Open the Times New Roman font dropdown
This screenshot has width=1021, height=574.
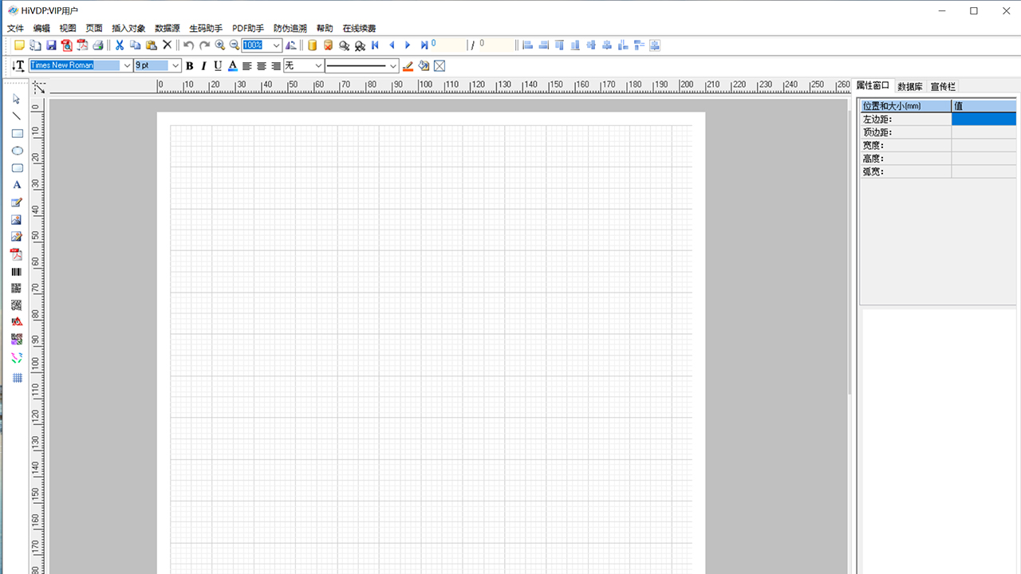127,65
